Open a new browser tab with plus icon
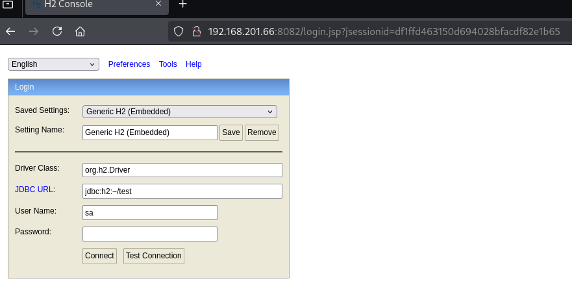The image size is (572, 296). click(x=183, y=5)
